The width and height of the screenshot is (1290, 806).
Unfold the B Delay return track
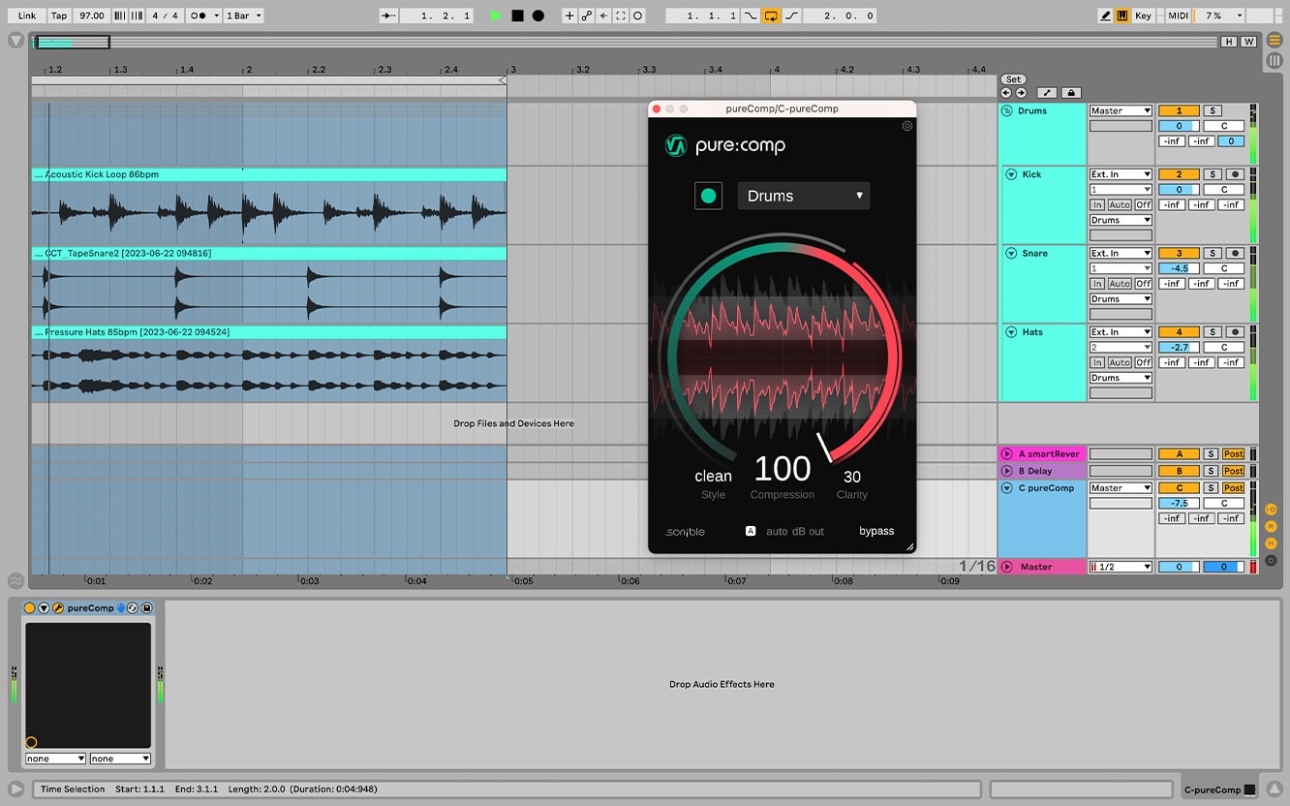tap(1007, 471)
